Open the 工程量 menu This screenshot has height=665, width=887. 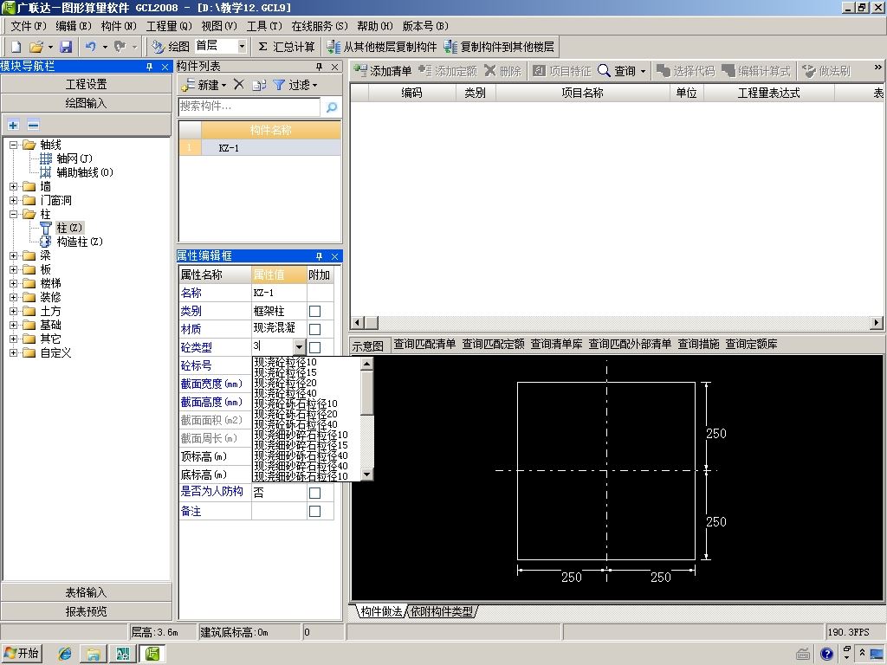[x=168, y=26]
